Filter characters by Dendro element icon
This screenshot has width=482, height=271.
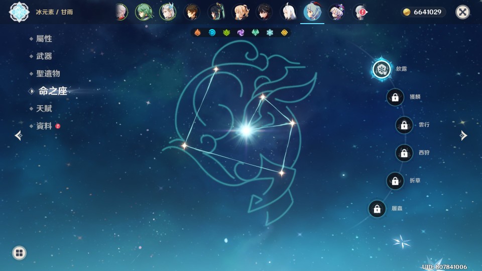coord(226,32)
